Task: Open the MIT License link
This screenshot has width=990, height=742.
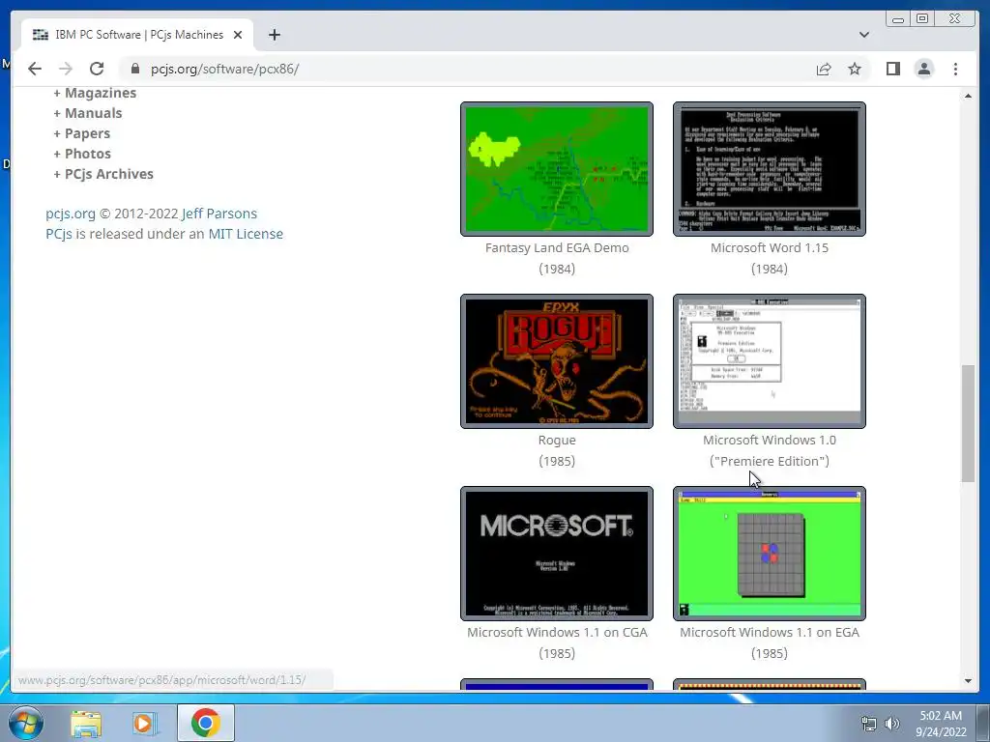Action: 246,234
